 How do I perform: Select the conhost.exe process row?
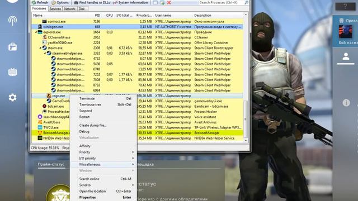tap(138, 21)
